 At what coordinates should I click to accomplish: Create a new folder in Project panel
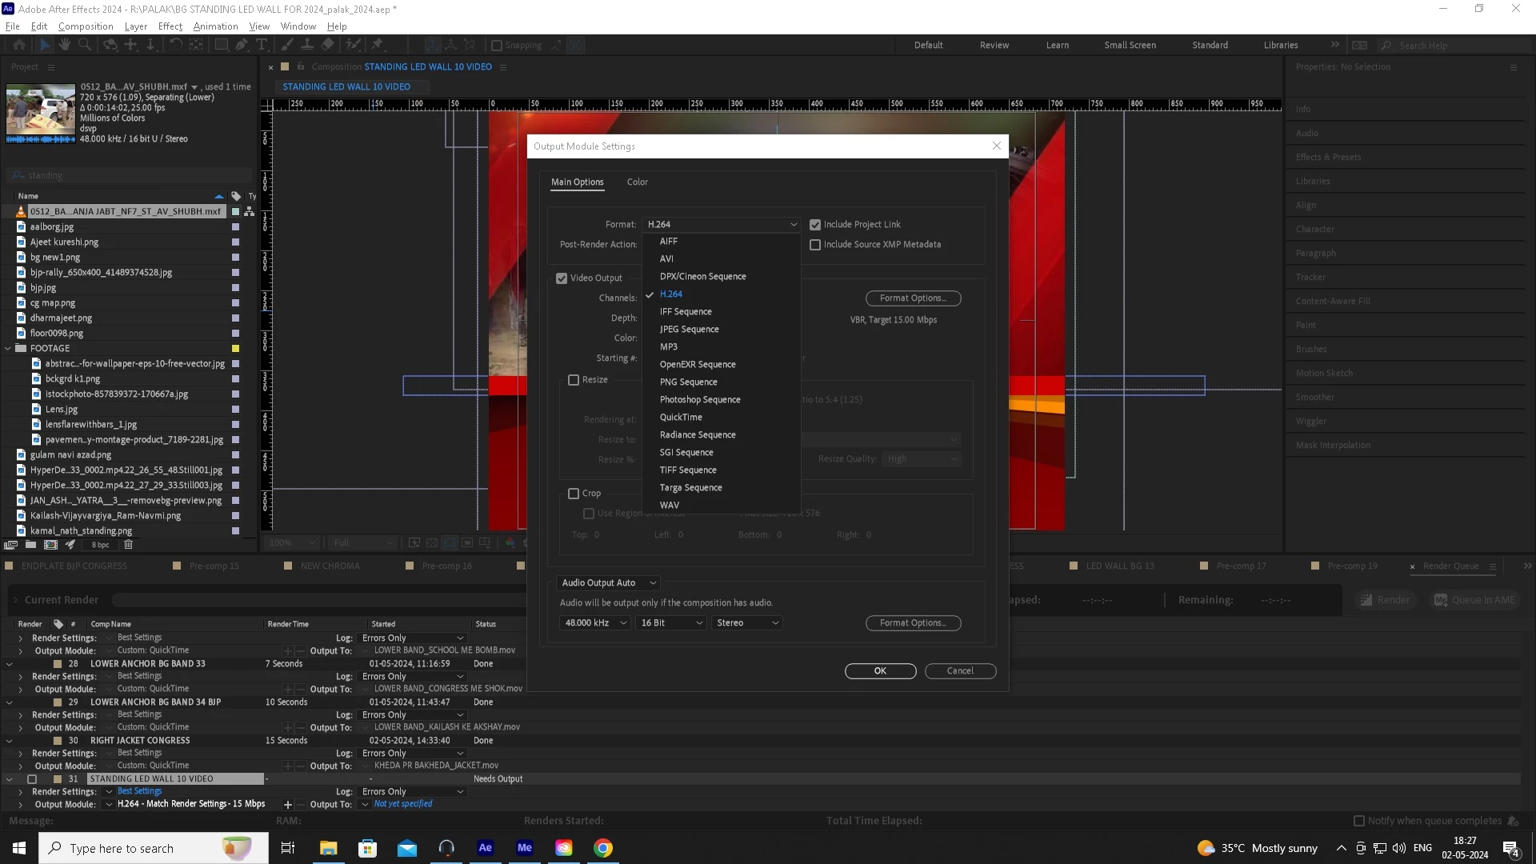(30, 545)
